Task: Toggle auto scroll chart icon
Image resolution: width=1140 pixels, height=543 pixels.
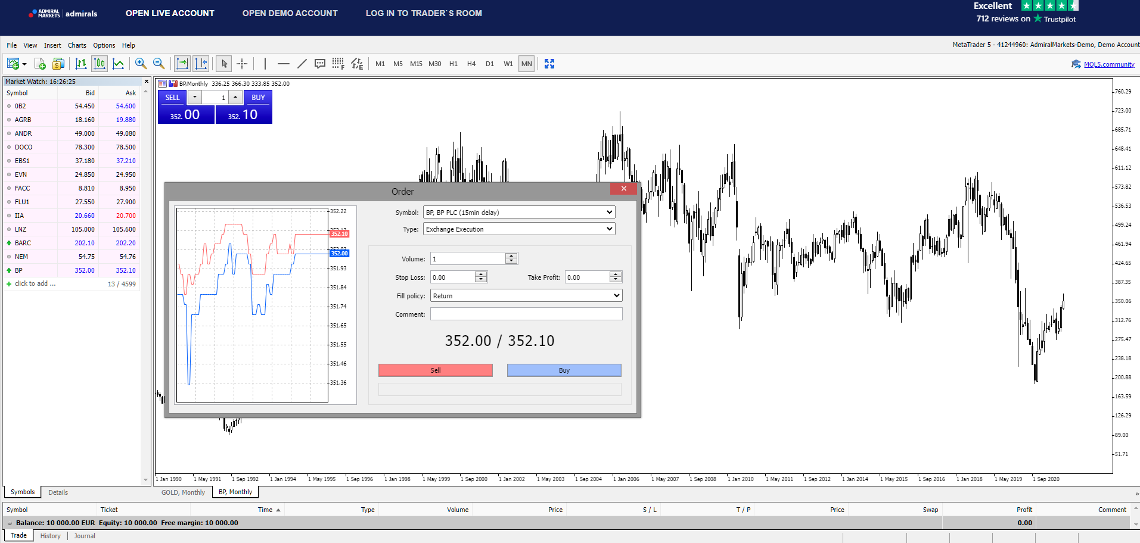Action: [x=182, y=64]
